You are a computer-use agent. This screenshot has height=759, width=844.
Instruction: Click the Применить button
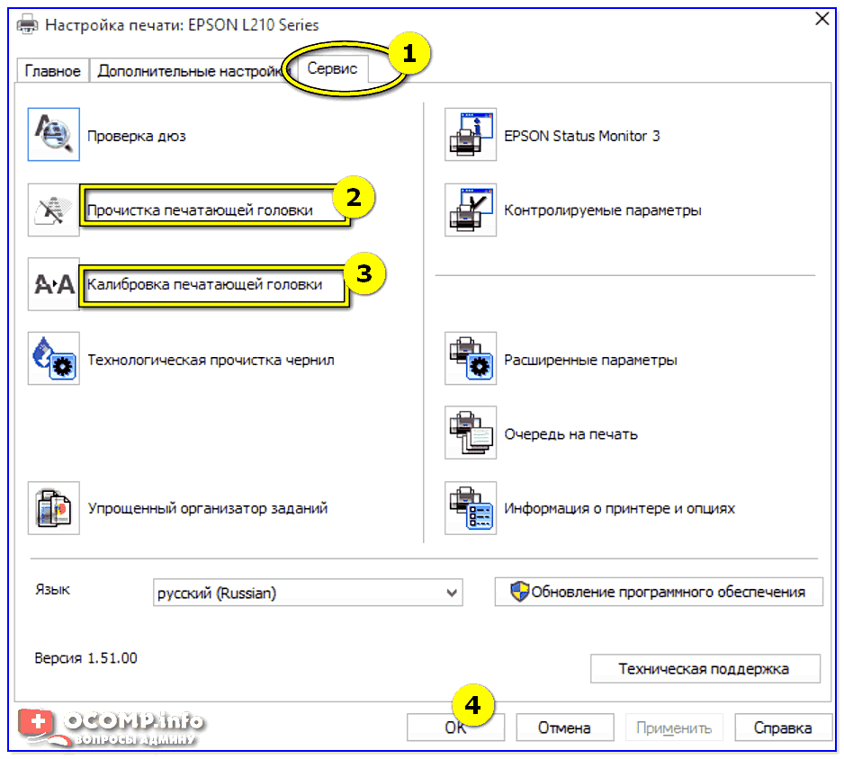click(x=674, y=728)
